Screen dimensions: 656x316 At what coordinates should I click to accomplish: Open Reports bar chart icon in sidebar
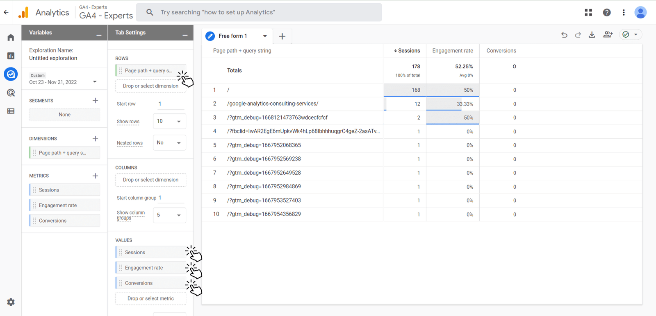[x=11, y=56]
